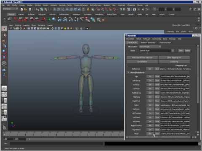202x151 pixels.
Task: Click the animation start time field
Action: click(8, 139)
